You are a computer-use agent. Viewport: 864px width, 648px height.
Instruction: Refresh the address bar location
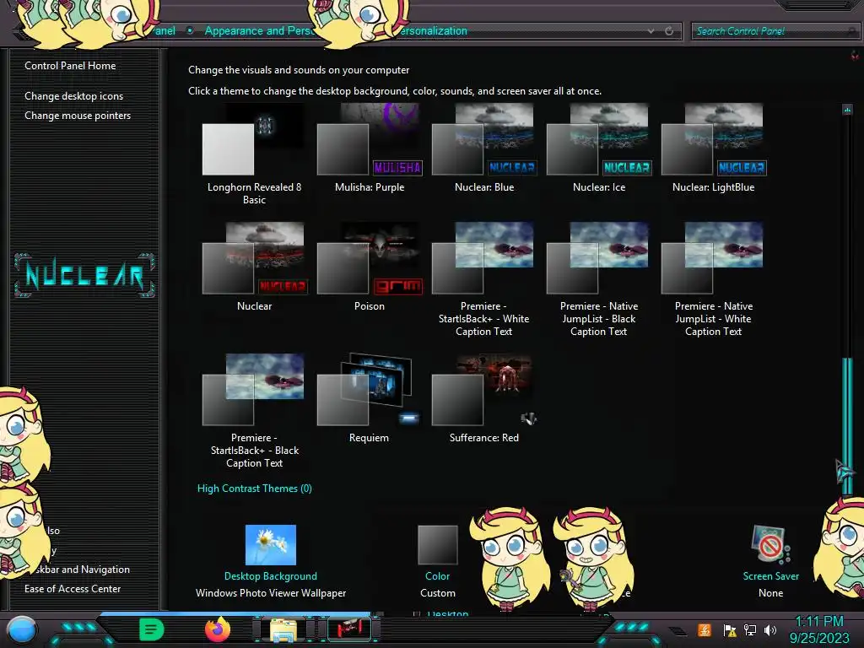(x=669, y=31)
